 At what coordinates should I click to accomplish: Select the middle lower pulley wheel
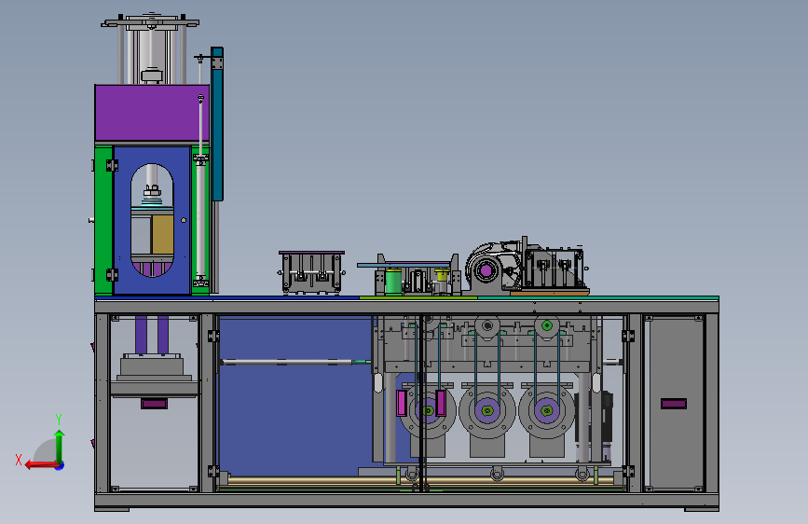coord(487,411)
